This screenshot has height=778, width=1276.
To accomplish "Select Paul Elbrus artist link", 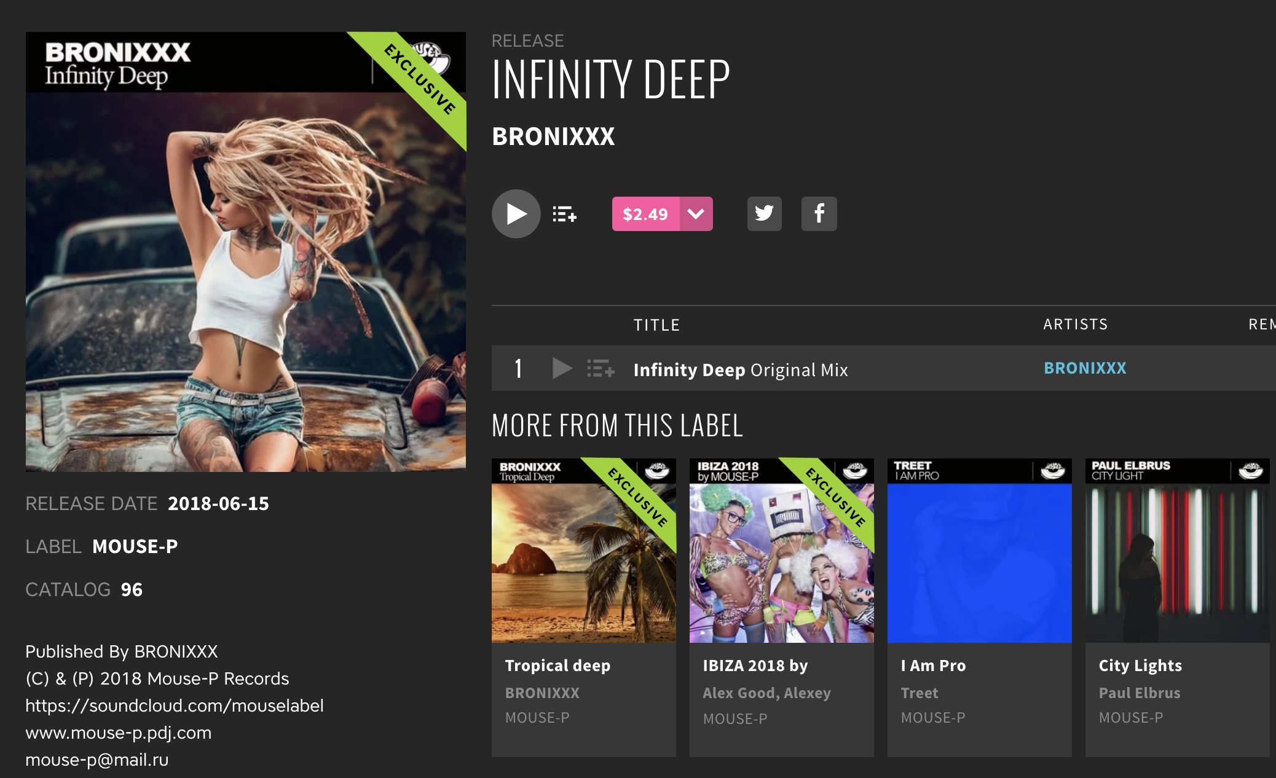I will click(1140, 693).
